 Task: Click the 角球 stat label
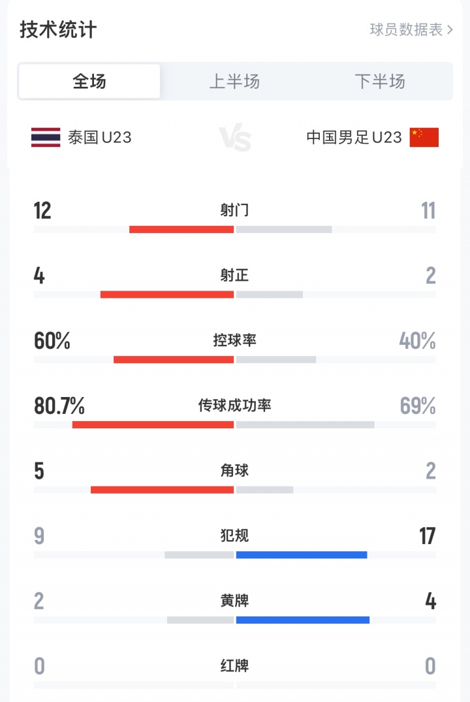pyautogui.click(x=234, y=471)
